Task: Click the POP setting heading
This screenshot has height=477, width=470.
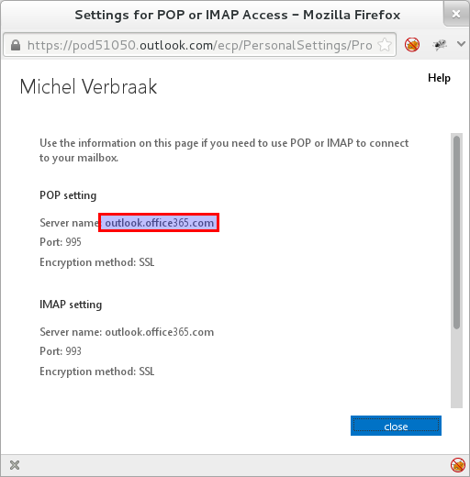Action: [68, 195]
